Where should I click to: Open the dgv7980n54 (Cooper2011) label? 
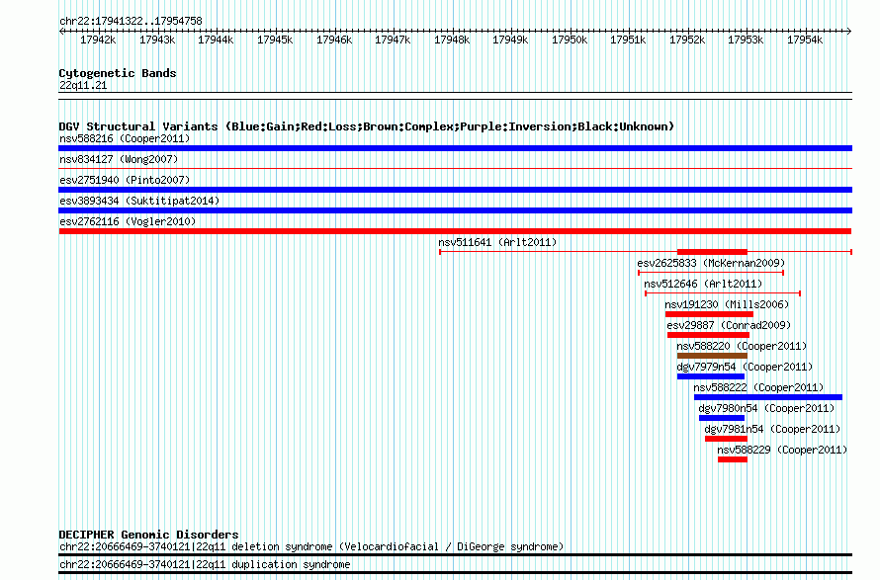click(x=766, y=408)
